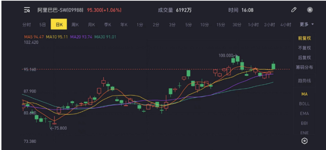Switch to the 1小时 interval

[x=253, y=25]
